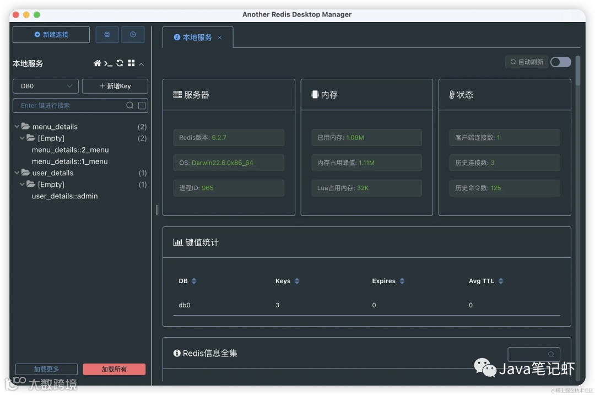Focus the Redis信息全集 filter input
The image size is (595, 395).
[x=534, y=354]
